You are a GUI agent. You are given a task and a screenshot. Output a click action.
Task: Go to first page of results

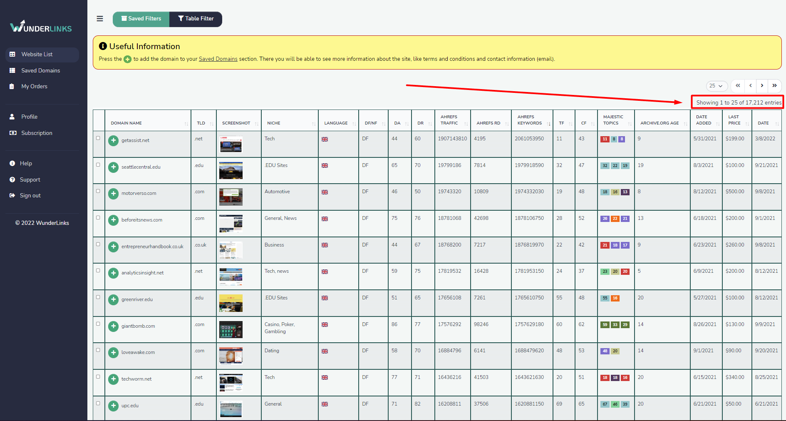coord(738,86)
